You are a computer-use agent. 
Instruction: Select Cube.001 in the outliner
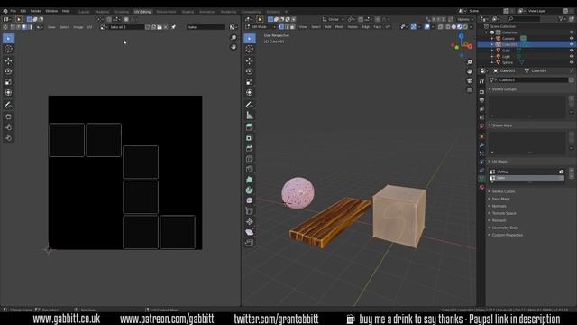pyautogui.click(x=509, y=44)
